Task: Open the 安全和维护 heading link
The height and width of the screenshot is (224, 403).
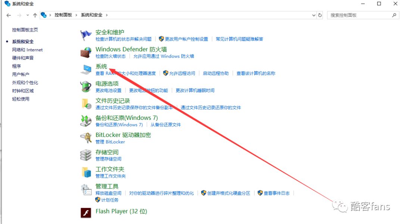Action: coord(110,32)
